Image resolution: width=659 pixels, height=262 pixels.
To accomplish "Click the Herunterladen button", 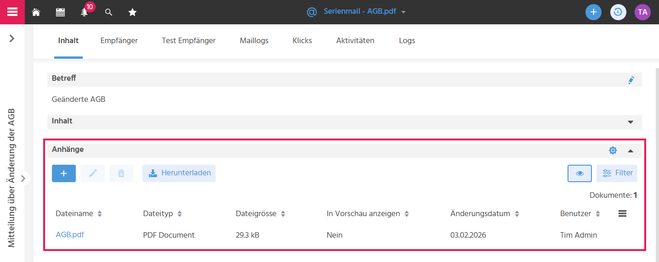I will 179,173.
